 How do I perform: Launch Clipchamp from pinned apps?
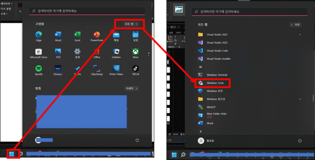(x=97, y=70)
